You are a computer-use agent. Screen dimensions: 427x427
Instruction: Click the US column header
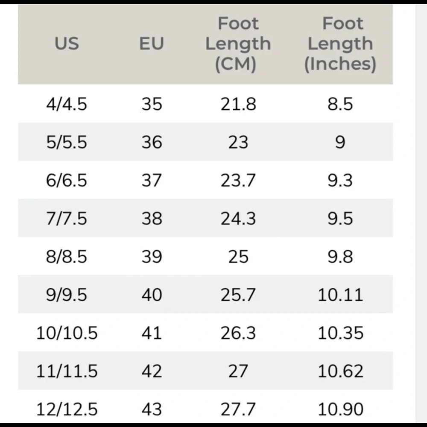pyautogui.click(x=67, y=44)
